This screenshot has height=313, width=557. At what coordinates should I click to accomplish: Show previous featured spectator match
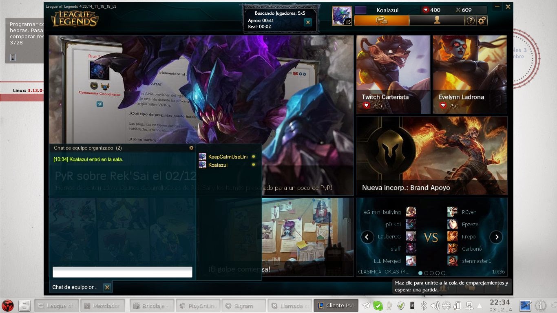pos(367,237)
